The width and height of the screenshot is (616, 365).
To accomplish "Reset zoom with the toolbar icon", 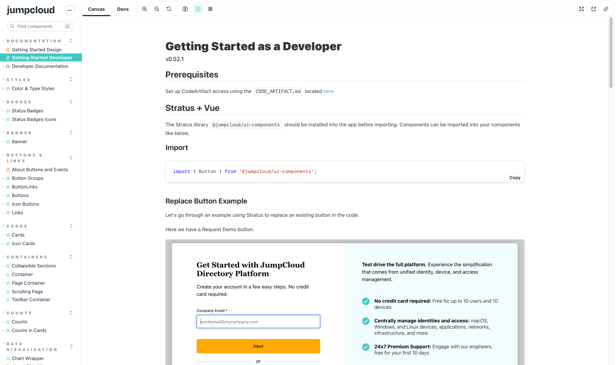I will coord(169,9).
